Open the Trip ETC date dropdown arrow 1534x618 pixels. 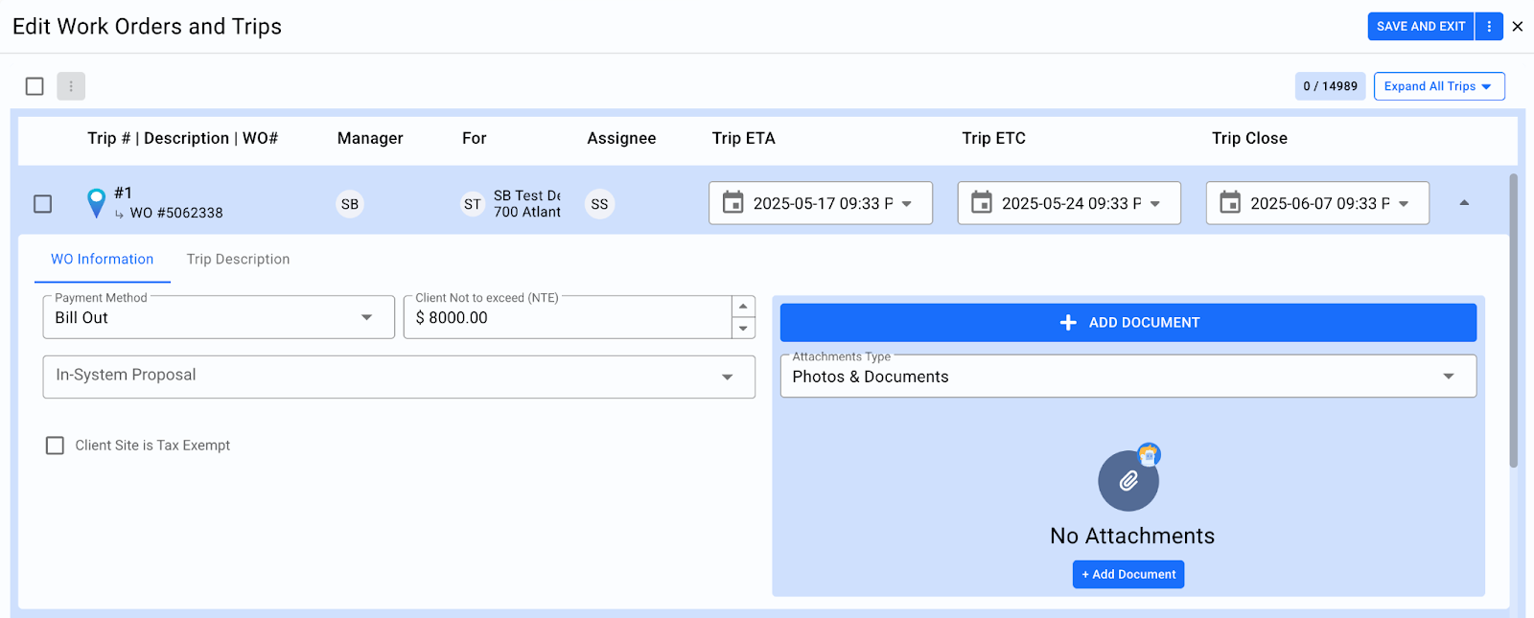point(1155,204)
